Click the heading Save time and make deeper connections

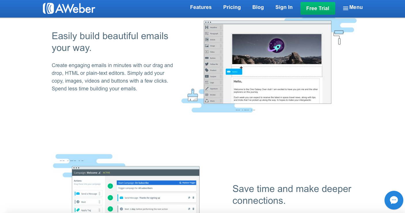tap(292, 195)
